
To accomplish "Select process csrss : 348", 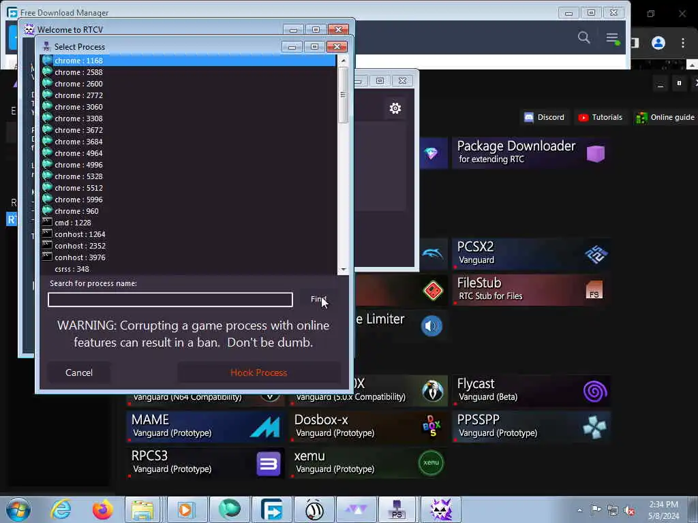I will coord(188,268).
